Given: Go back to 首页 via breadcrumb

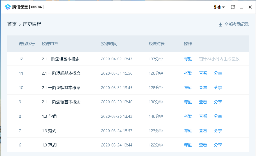Looking at the screenshot, I should [x=12, y=24].
